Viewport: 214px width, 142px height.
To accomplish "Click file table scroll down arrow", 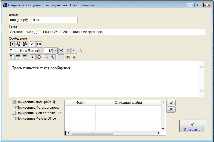I will click(x=163, y=129).
